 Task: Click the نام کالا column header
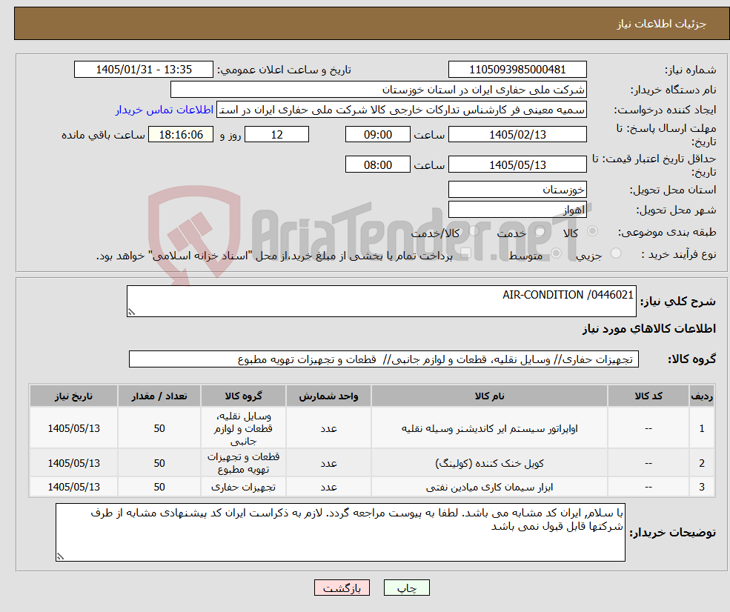point(489,396)
